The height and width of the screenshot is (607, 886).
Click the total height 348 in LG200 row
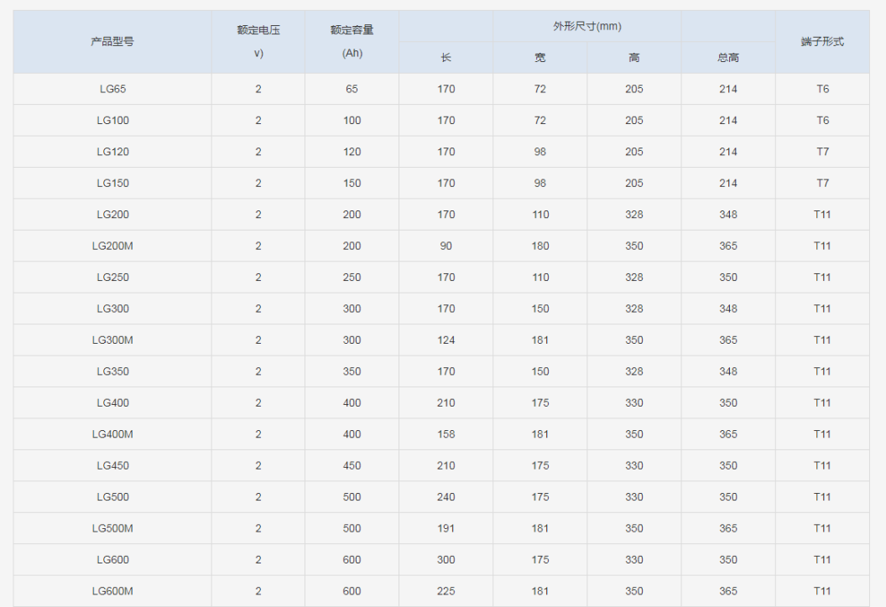[x=728, y=215]
